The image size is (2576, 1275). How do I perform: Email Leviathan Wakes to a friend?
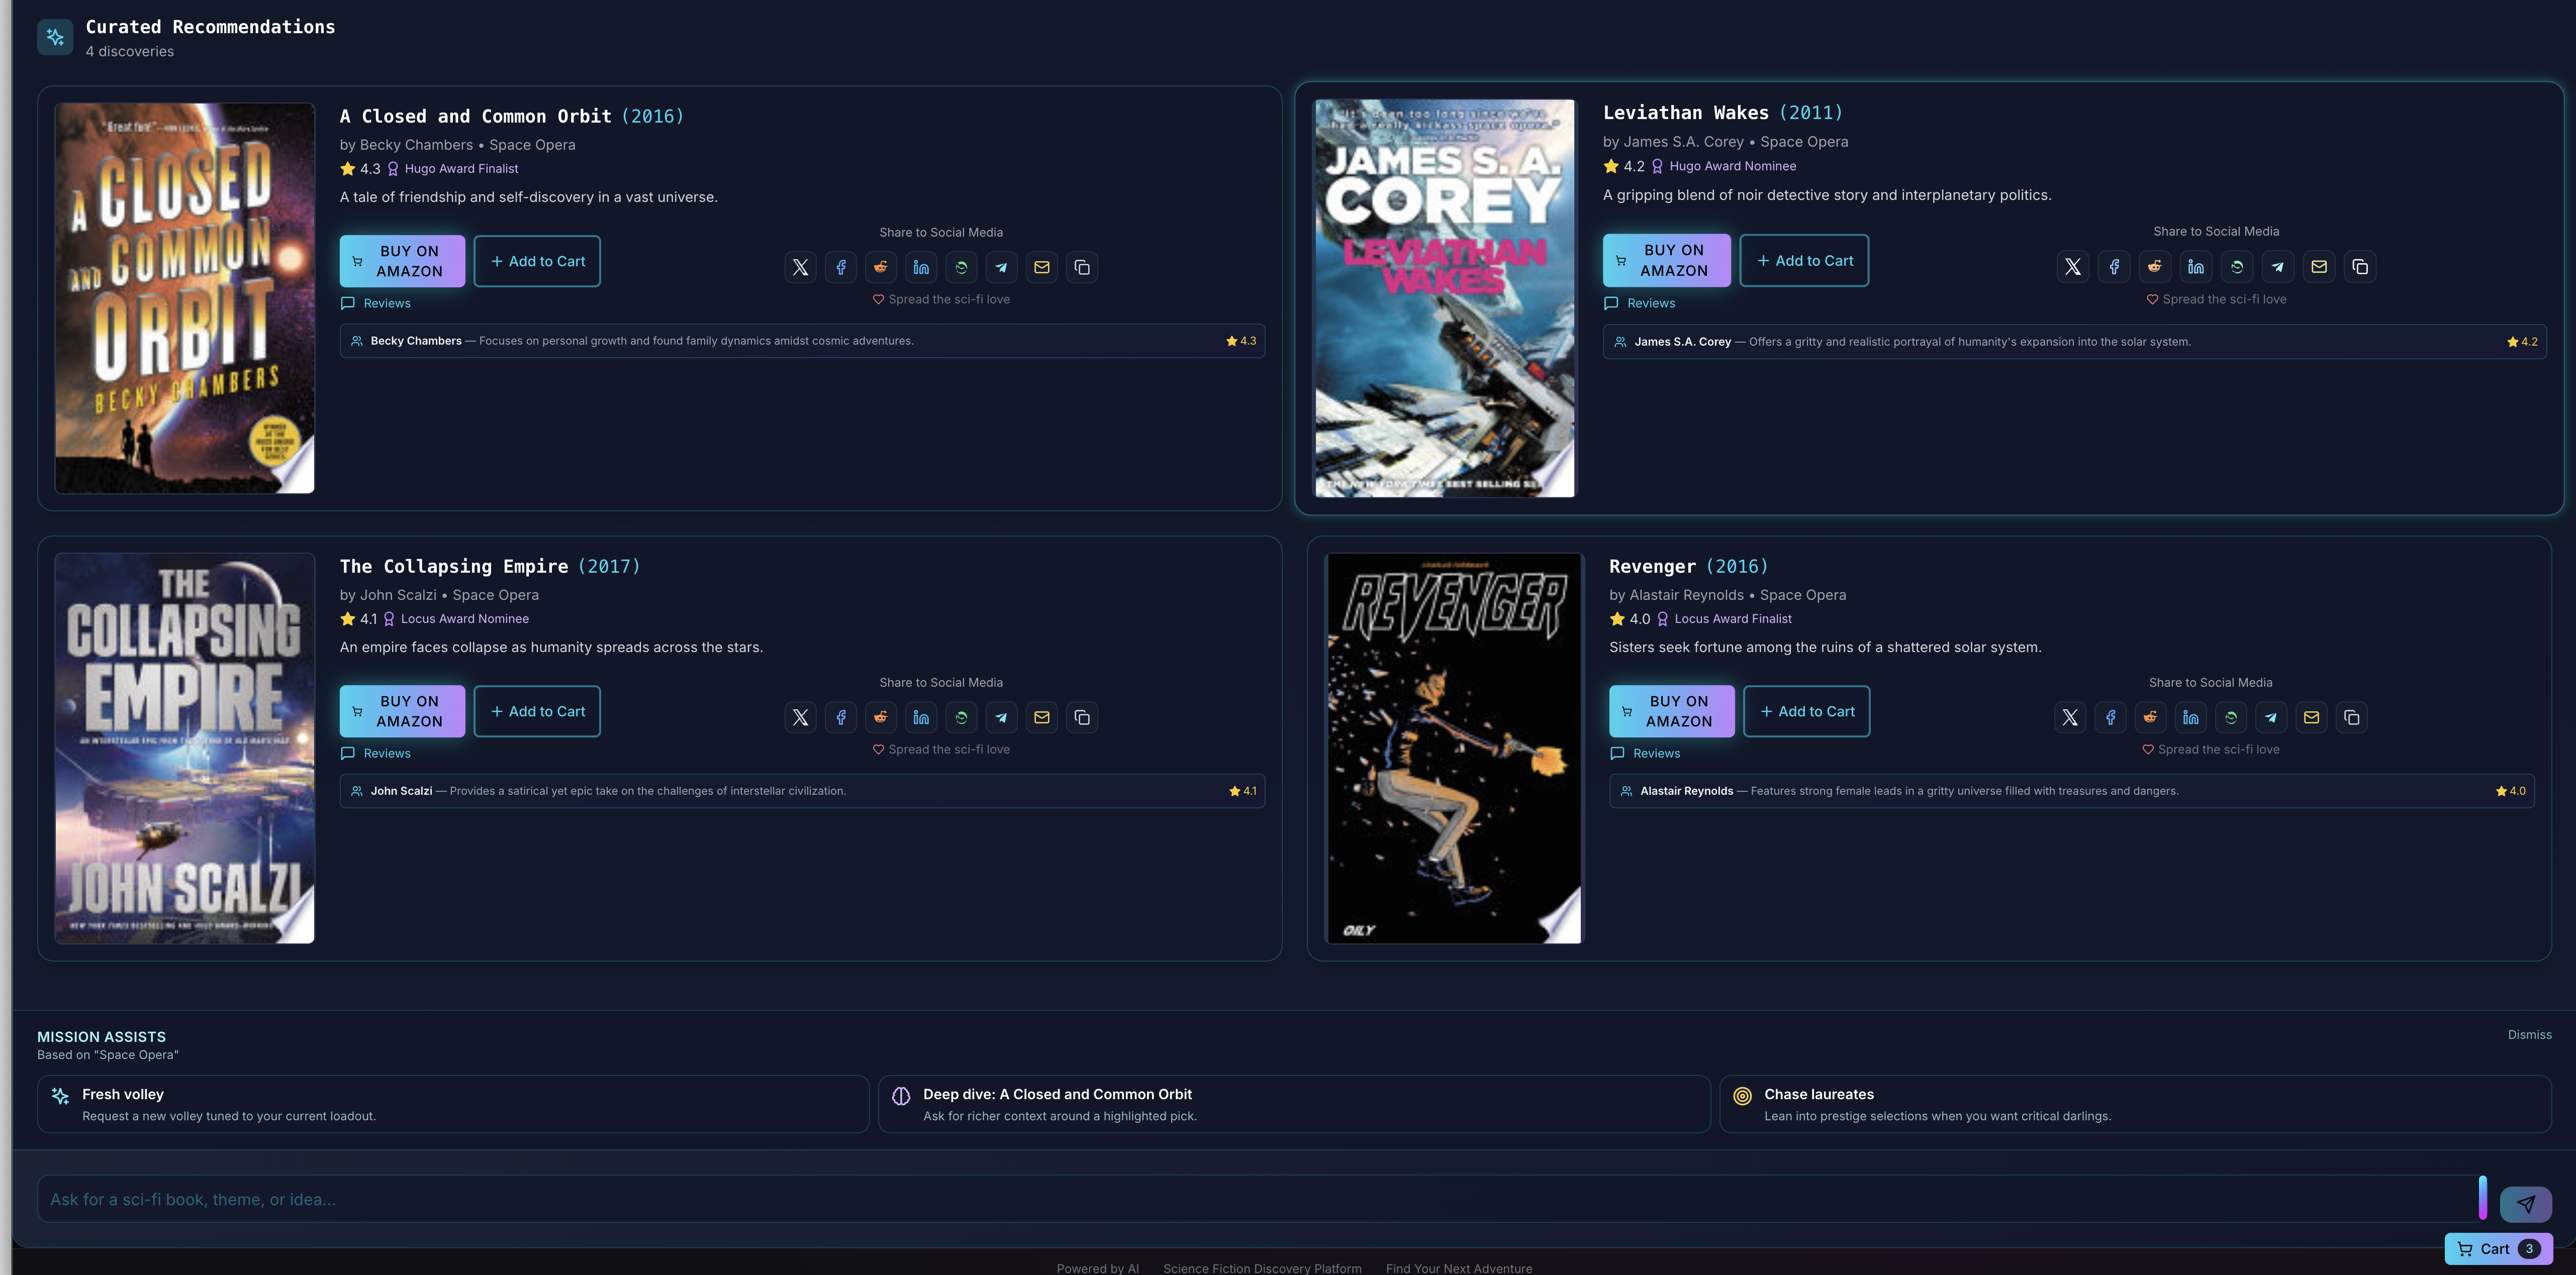click(x=2319, y=267)
